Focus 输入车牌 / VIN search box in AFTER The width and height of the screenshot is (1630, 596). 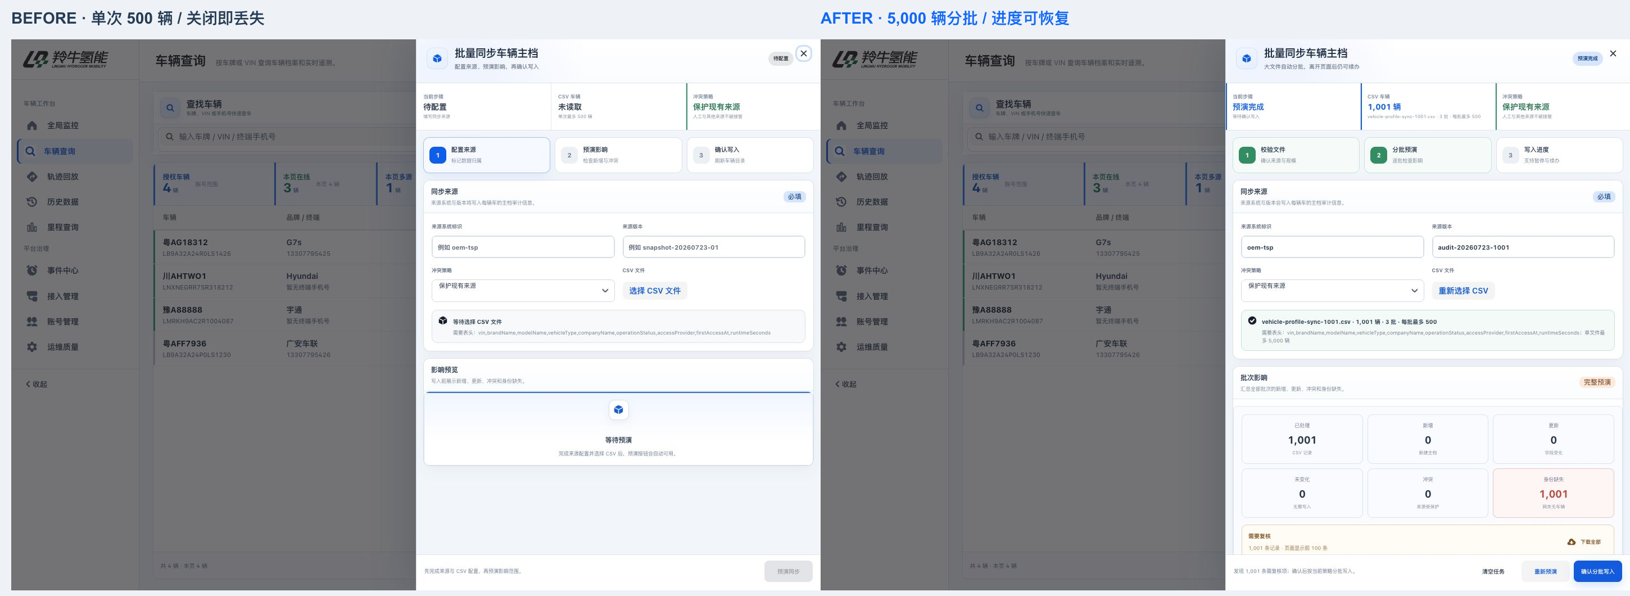(1095, 137)
